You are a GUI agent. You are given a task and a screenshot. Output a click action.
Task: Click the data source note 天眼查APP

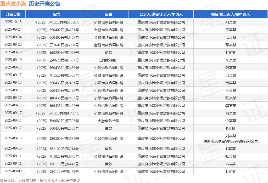[x=27, y=181]
